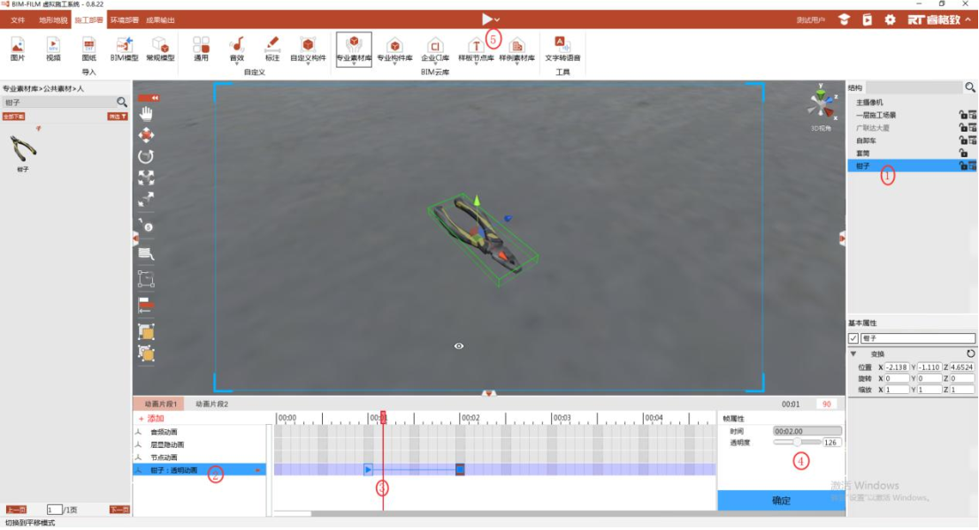Click the 钳子 search input field
Screen dimensions: 979x530
pyautogui.click(x=58, y=102)
